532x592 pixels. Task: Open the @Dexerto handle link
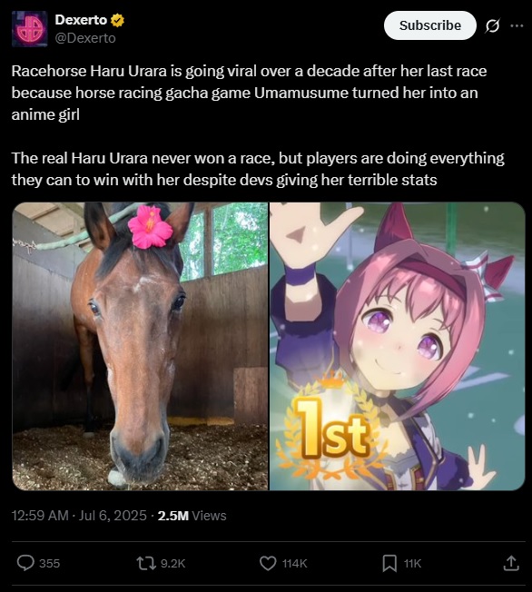[x=85, y=38]
